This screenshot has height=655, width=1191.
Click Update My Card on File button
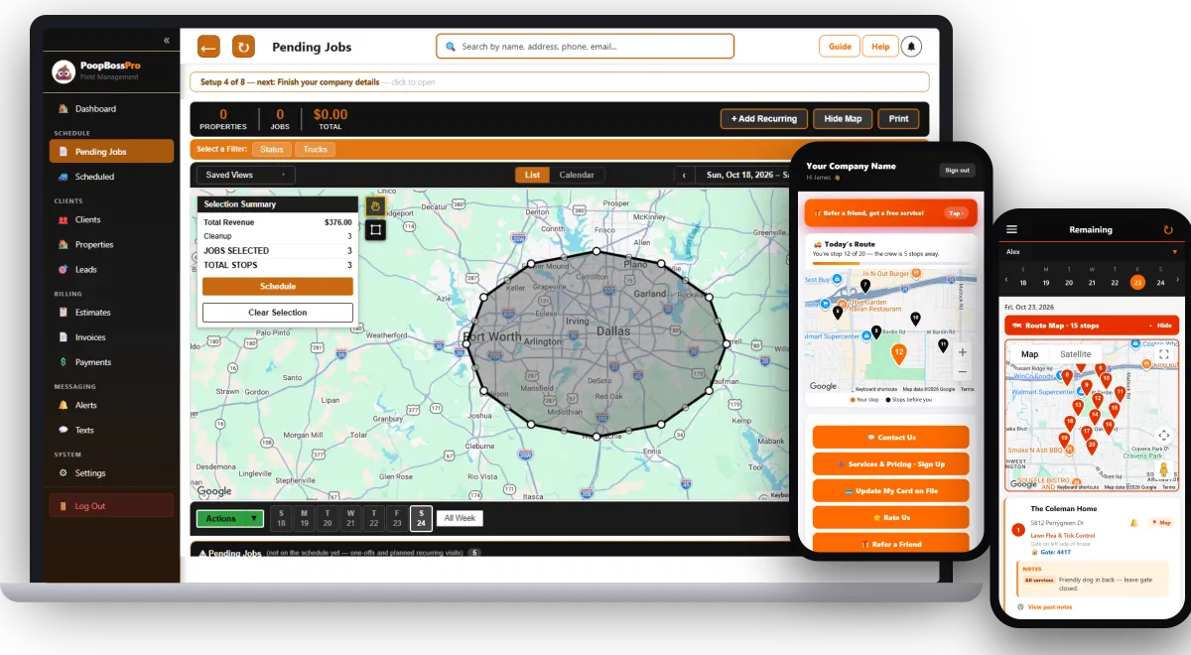tap(891, 491)
